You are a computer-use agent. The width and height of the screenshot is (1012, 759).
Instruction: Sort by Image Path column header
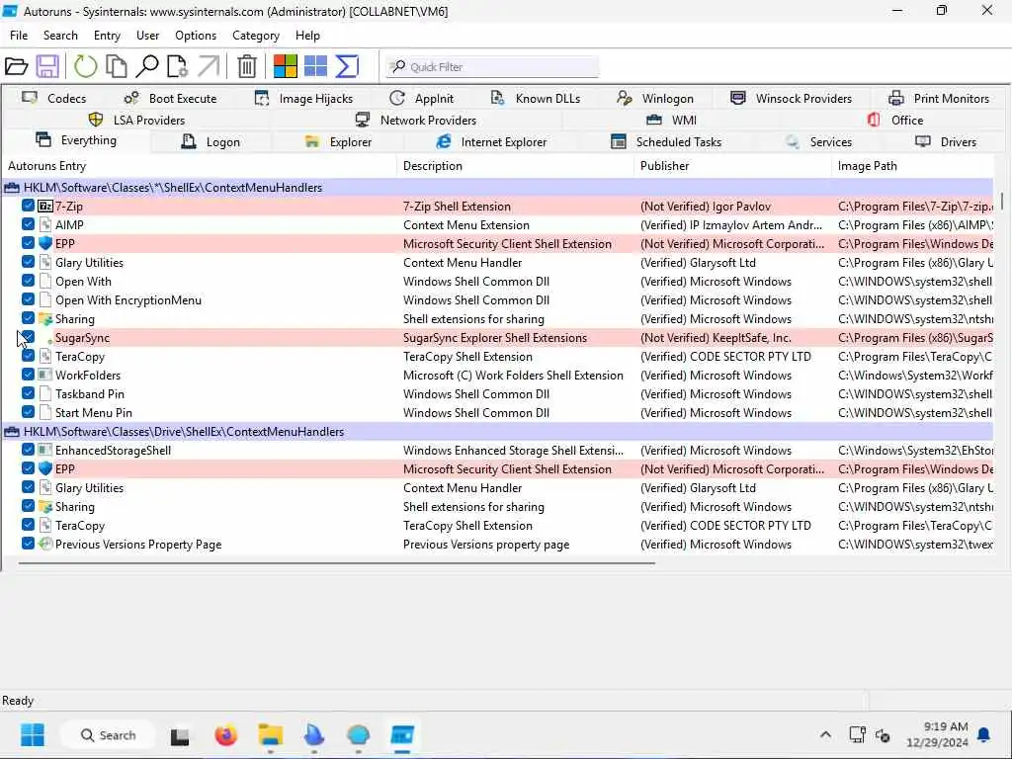[913, 166]
